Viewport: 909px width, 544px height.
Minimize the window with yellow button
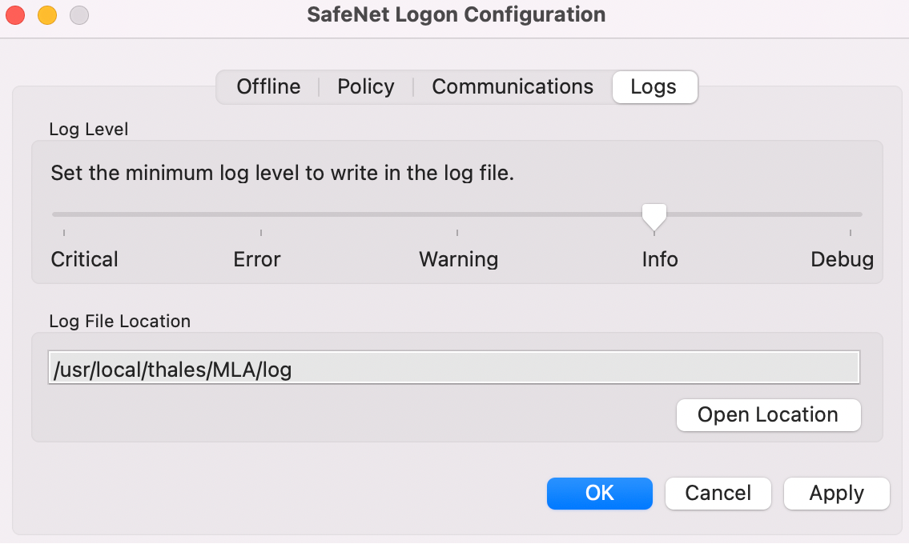click(47, 15)
